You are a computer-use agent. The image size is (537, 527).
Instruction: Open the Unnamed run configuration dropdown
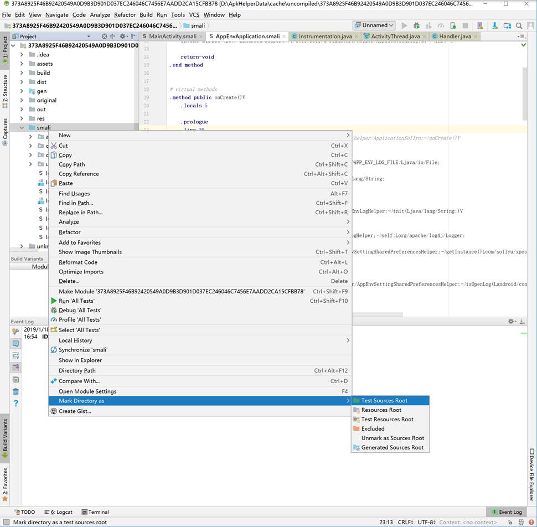[374, 25]
